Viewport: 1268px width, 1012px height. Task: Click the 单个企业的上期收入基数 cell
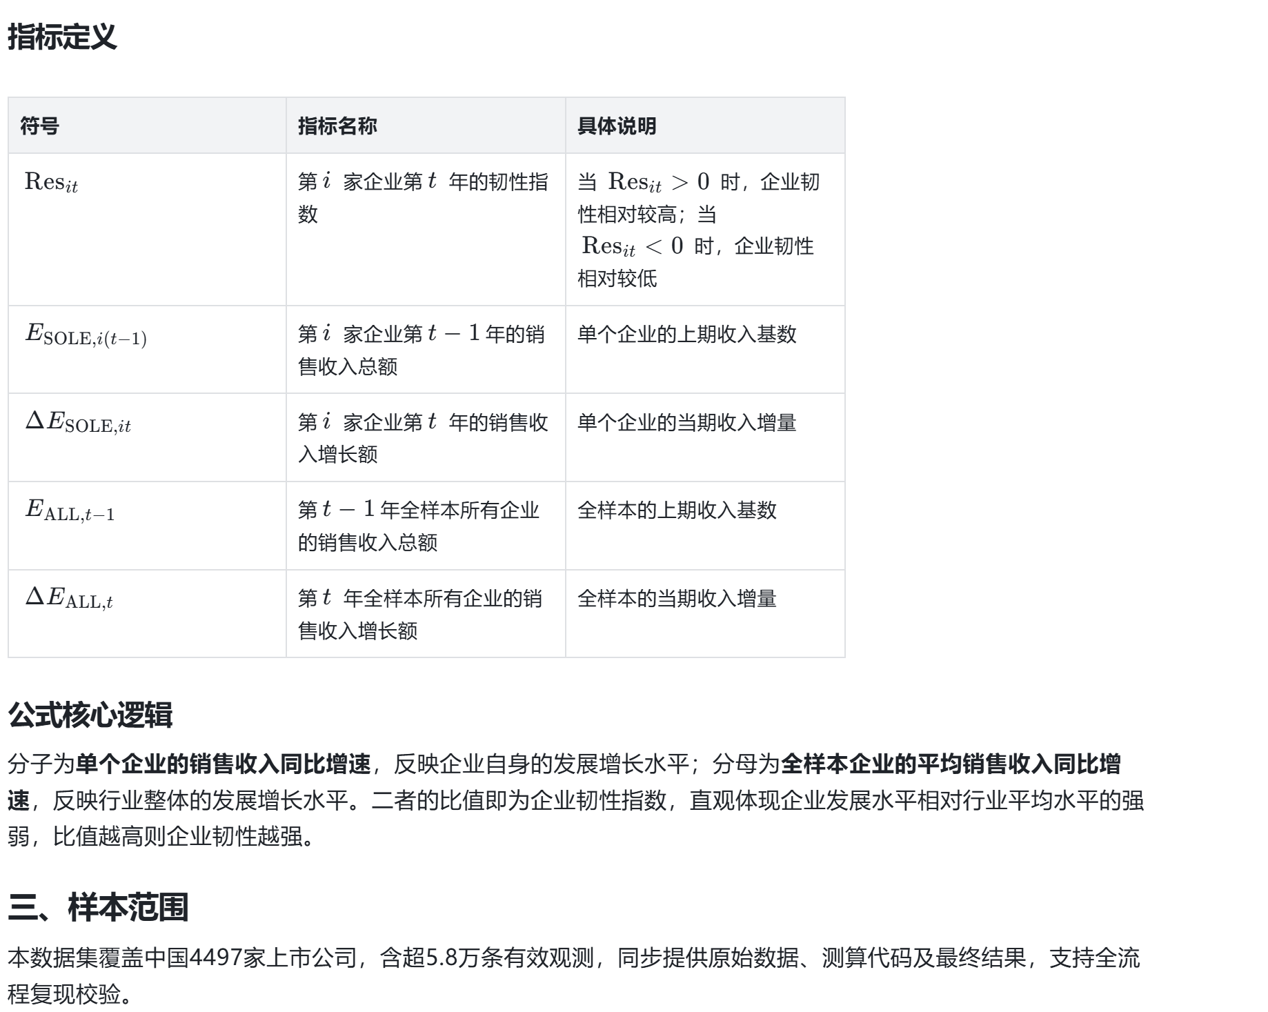(686, 335)
